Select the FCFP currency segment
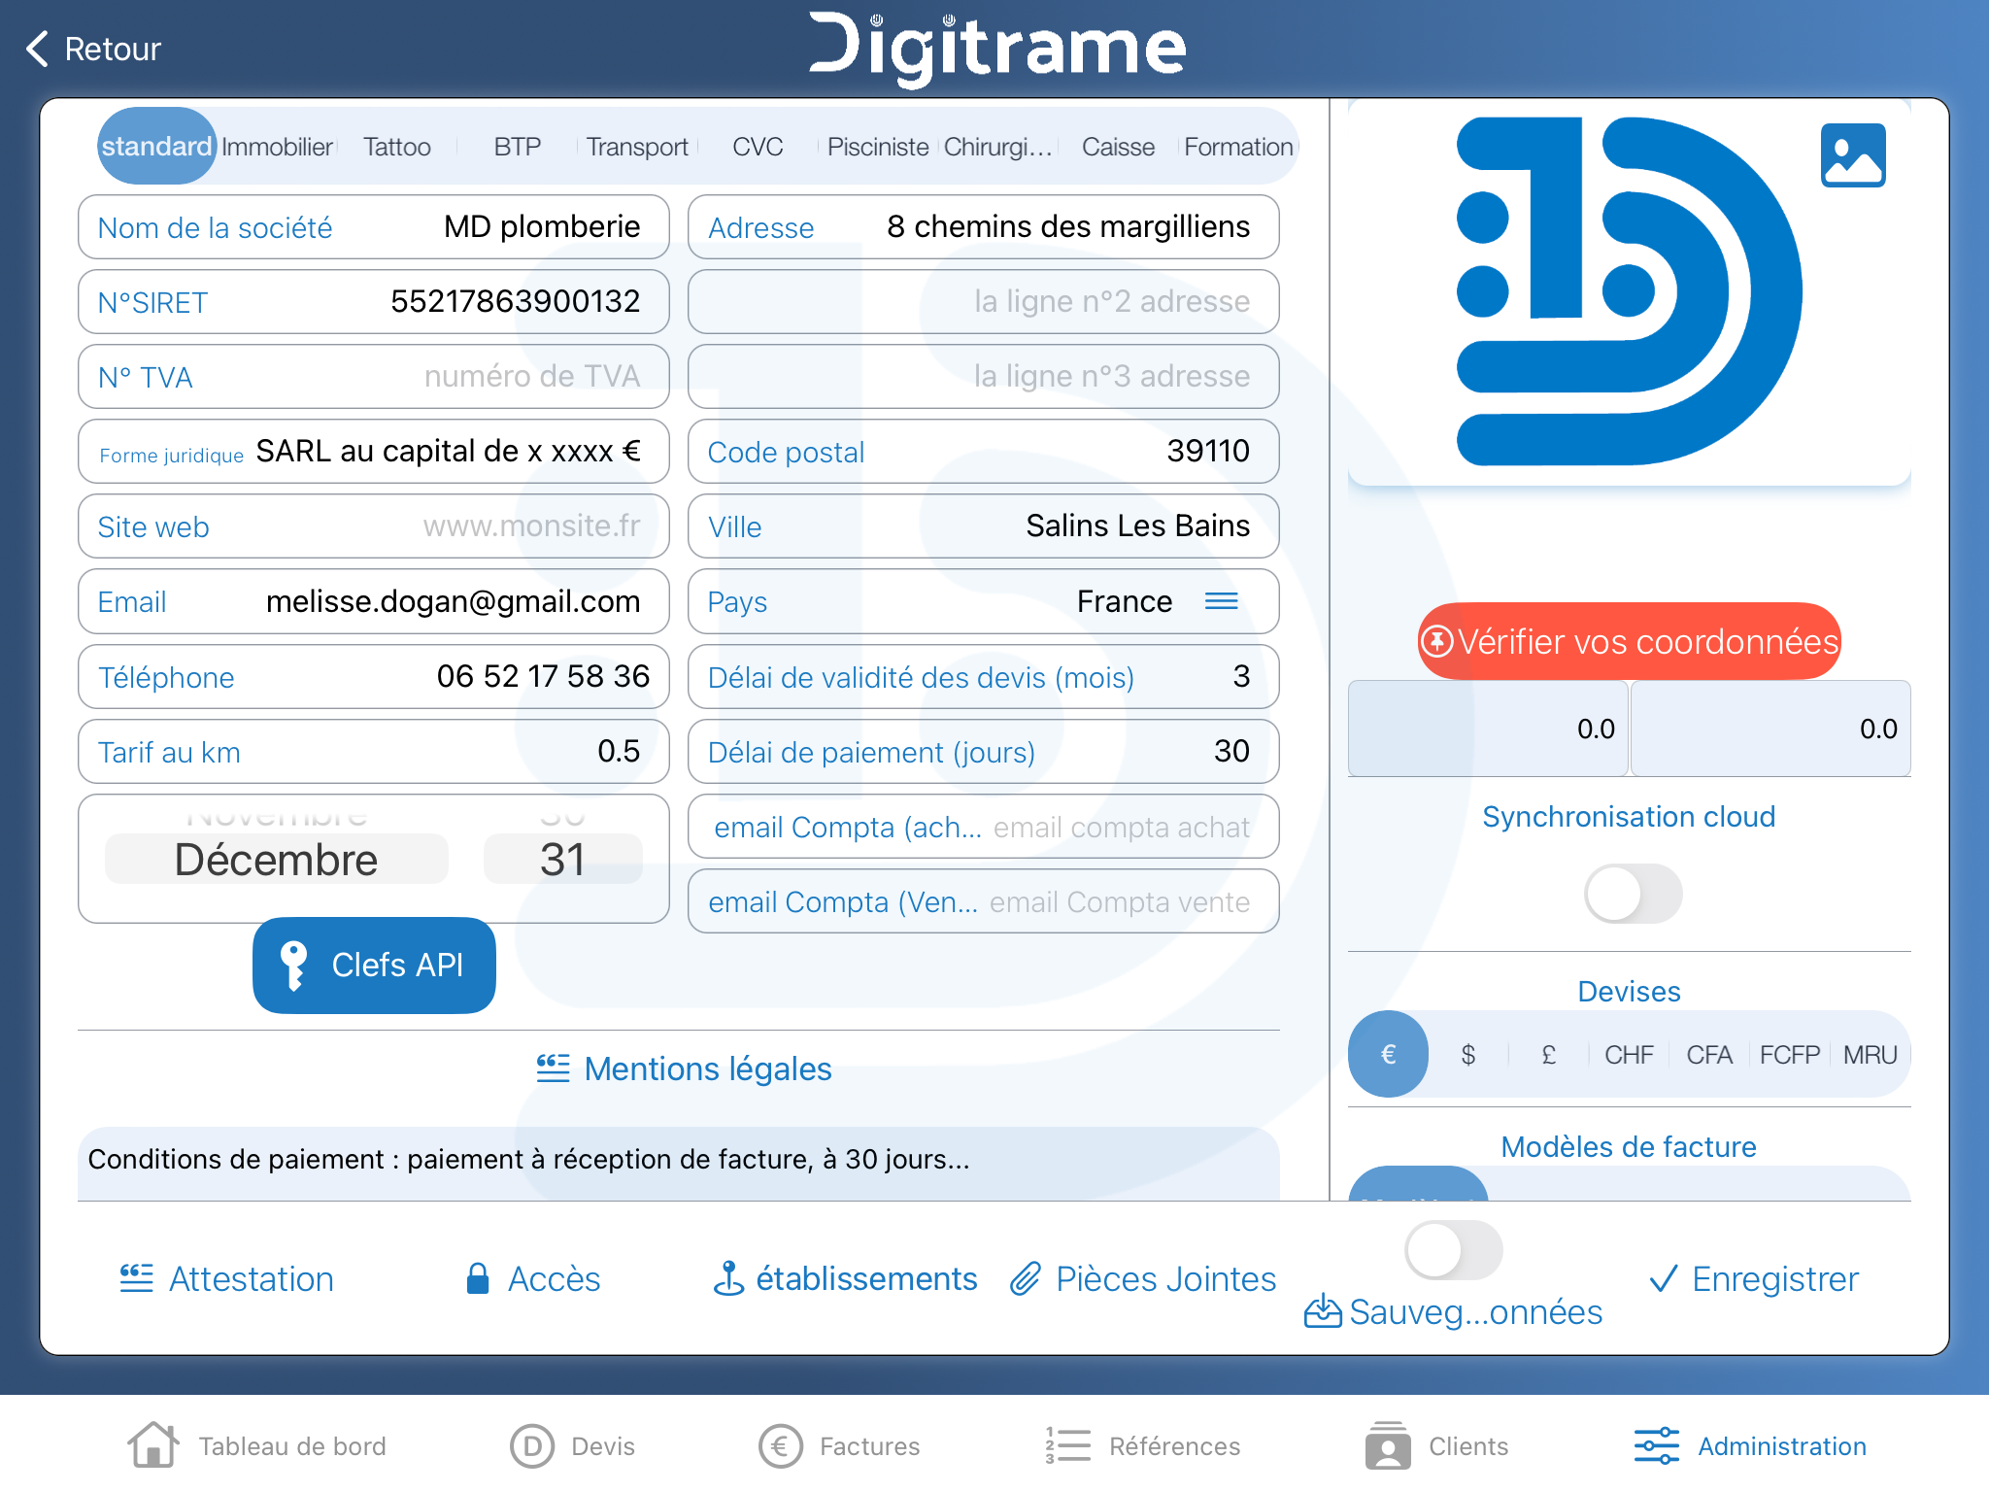This screenshot has width=1989, height=1492. (1790, 1054)
